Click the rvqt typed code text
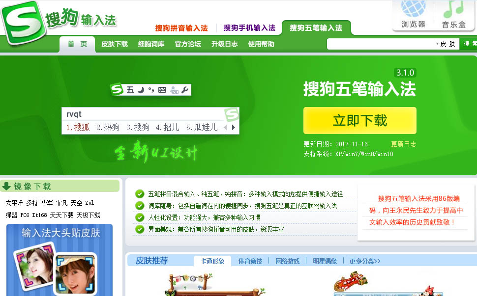The width and height of the screenshot is (477, 296). (74, 114)
